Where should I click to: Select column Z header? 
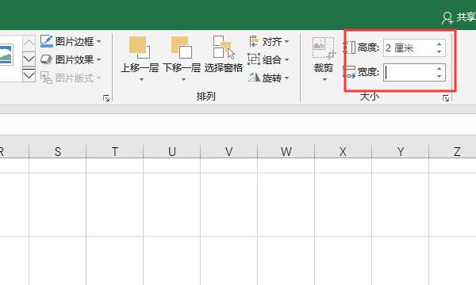point(453,151)
